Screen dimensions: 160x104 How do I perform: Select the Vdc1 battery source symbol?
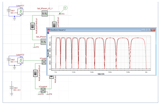tap(9, 11)
